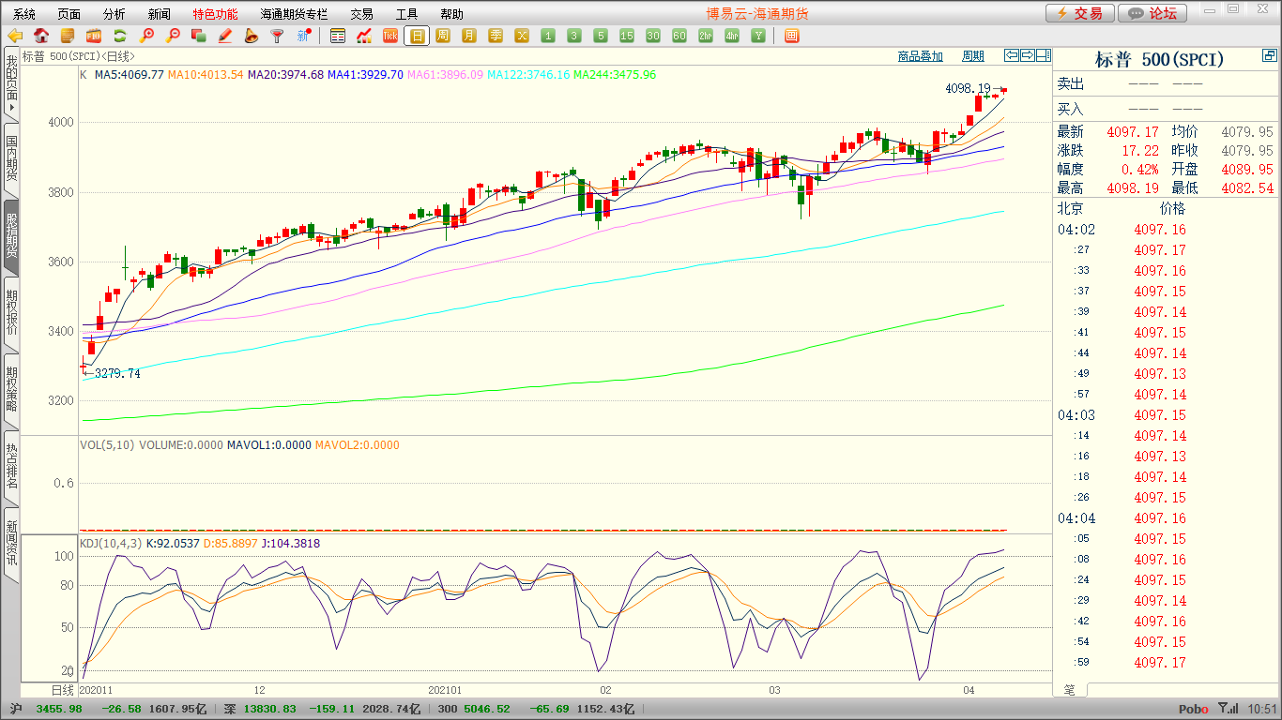Switch to the 热点排名 sidebar tab
This screenshot has width=1282, height=720.
11,467
